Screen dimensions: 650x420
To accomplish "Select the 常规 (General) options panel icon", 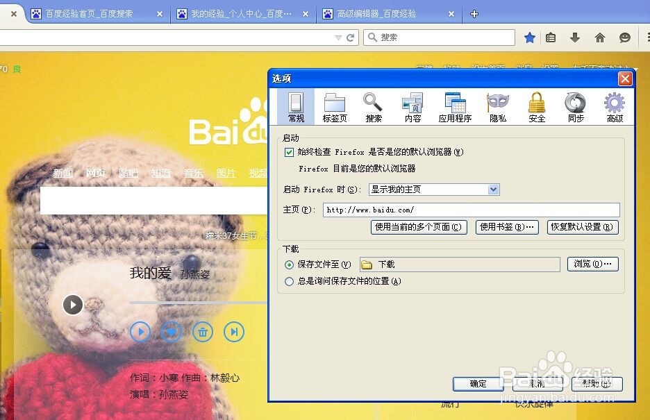I will coord(296,108).
